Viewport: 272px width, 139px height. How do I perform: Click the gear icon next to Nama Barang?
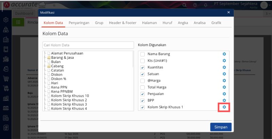tap(224, 54)
